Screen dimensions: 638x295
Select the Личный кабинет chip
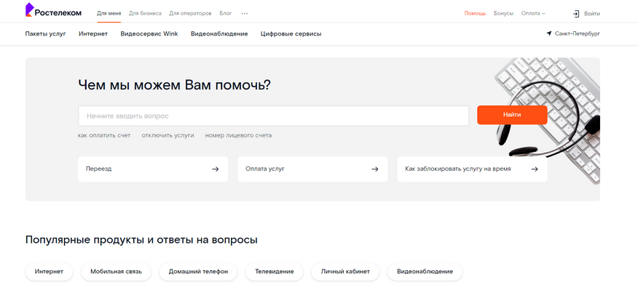(345, 272)
